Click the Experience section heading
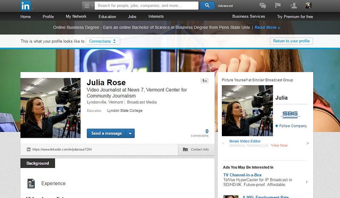This screenshot has height=198, width=340. tap(54, 184)
